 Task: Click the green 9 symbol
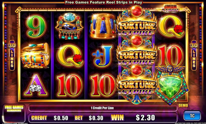coord(36,26)
